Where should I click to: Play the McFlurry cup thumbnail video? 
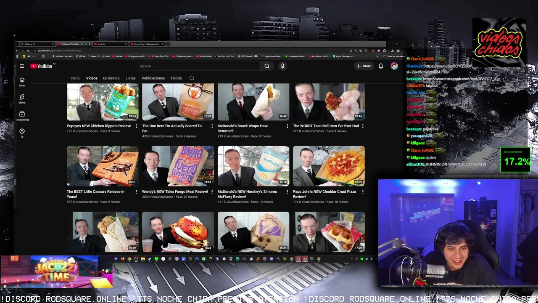[x=253, y=166]
